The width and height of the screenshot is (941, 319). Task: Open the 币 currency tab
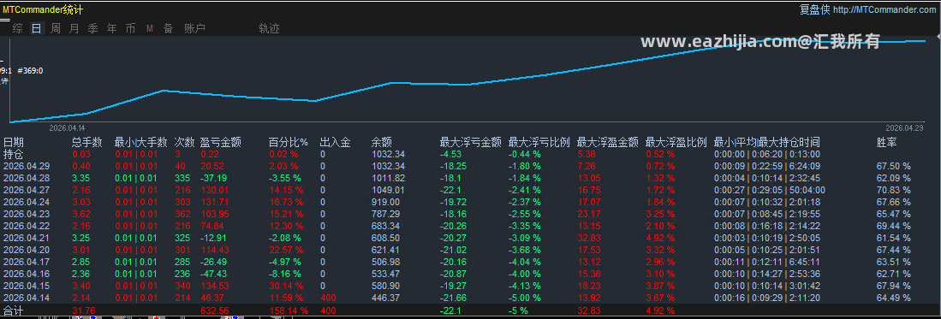[130, 28]
